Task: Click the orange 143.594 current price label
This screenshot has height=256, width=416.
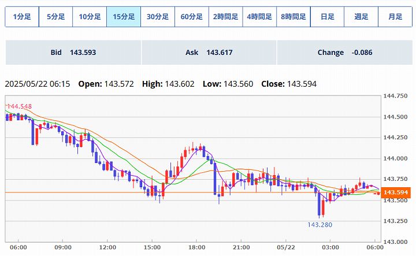Action: click(x=396, y=192)
